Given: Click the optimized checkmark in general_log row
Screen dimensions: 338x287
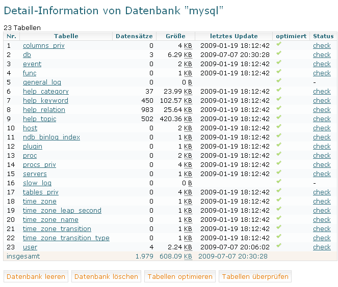Looking at the screenshot, I should tap(279, 80).
